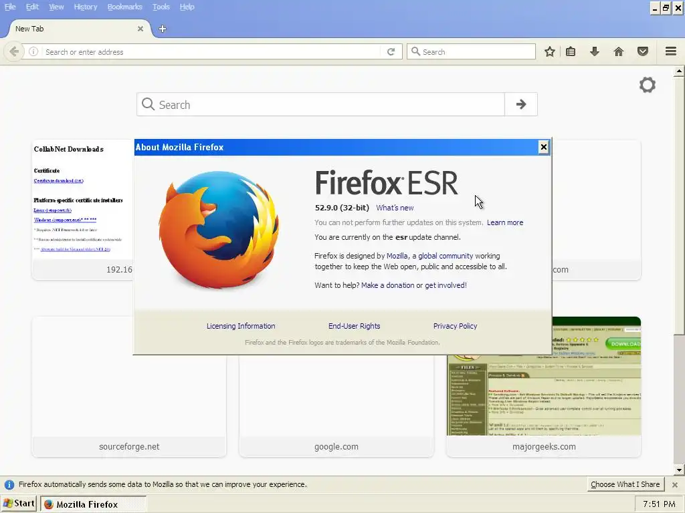Image resolution: width=685 pixels, height=513 pixels.
Task: Click the Learn more link
Action: click(x=505, y=222)
